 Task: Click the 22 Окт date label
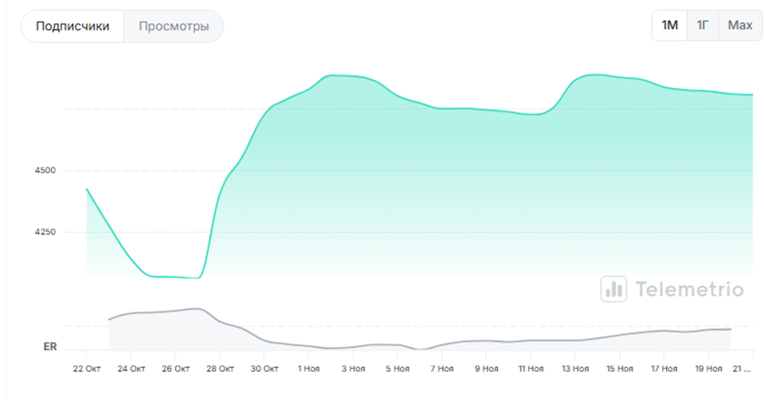point(86,369)
